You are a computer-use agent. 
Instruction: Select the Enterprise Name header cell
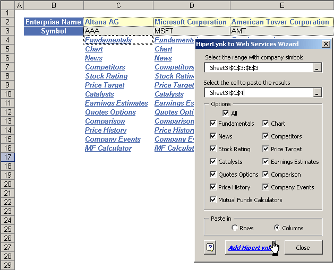pyautogui.click(x=54, y=22)
